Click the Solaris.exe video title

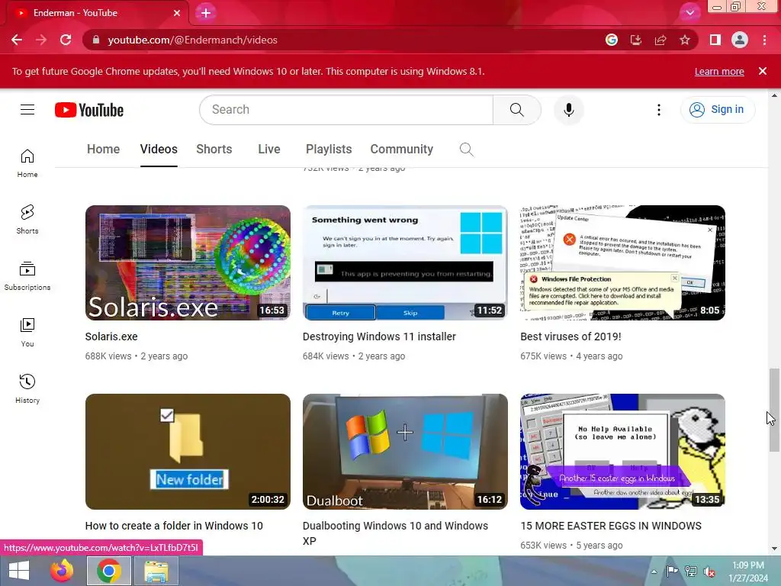click(111, 336)
